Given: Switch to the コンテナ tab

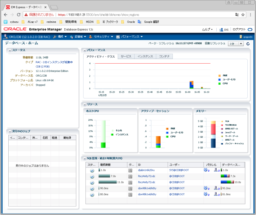Looking at the screenshot, I should coord(164,57).
